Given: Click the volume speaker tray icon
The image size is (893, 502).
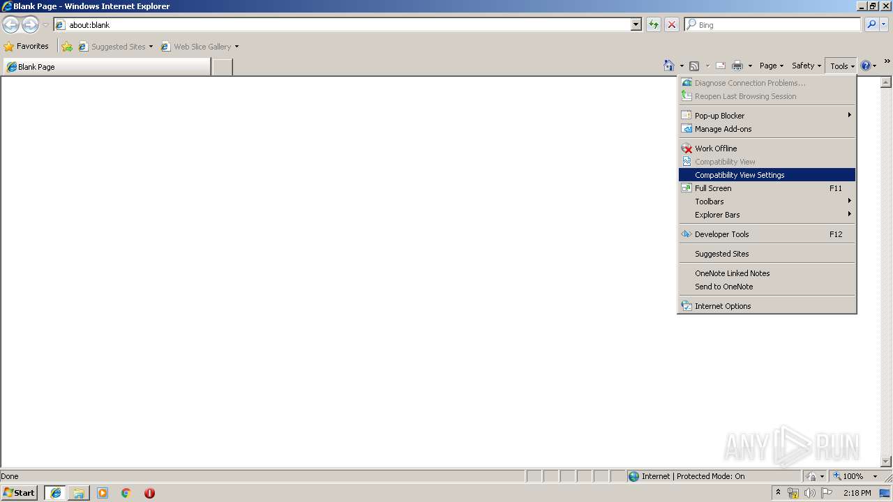Looking at the screenshot, I should (810, 493).
